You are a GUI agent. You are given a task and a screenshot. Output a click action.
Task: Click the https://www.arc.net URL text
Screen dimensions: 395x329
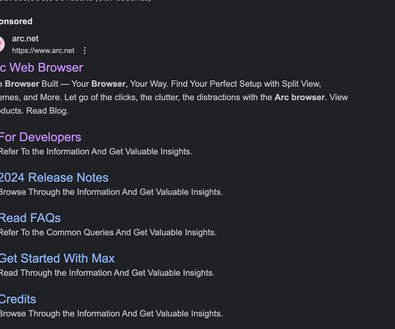(43, 51)
